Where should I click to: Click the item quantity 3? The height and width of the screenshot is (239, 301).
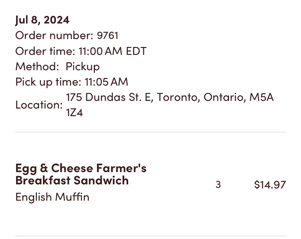(218, 185)
